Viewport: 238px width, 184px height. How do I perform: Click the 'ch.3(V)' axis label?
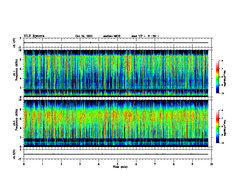[x=14, y=154]
